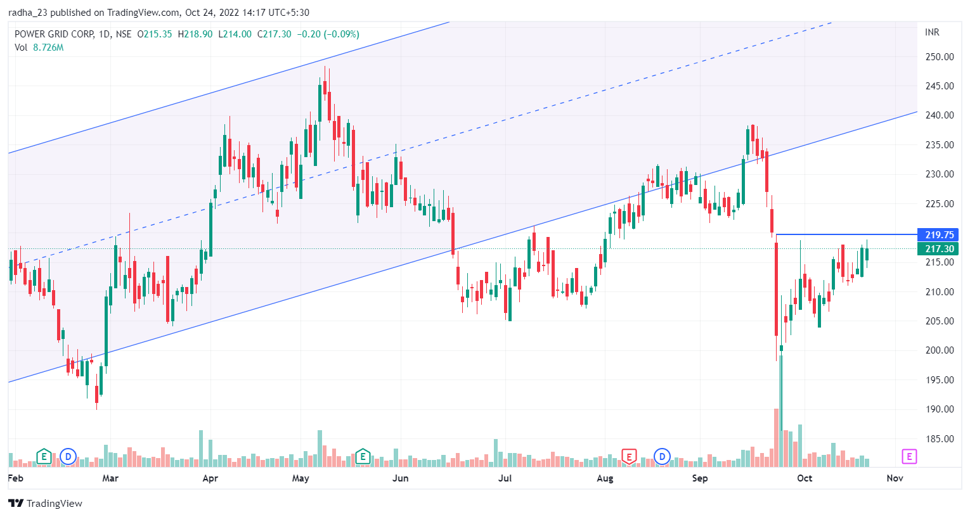This screenshot has width=970, height=517.
Task: Click the 210.00 price axis label
Action: [x=940, y=292]
